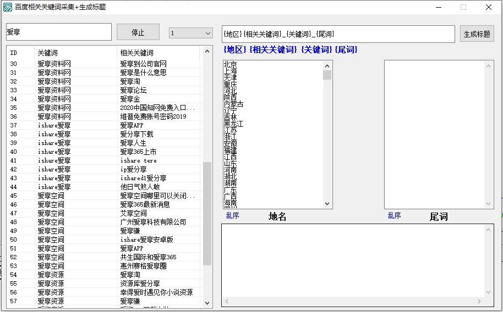Select 山东 in the region list
Image resolution: width=503 pixels, height=312 pixels.
pyautogui.click(x=231, y=163)
